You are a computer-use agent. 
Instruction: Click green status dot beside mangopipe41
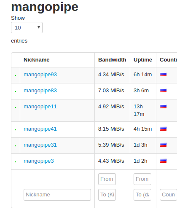tap(16, 130)
